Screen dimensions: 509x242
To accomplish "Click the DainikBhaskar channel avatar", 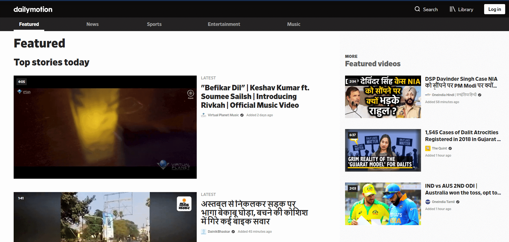I will pos(204,232).
